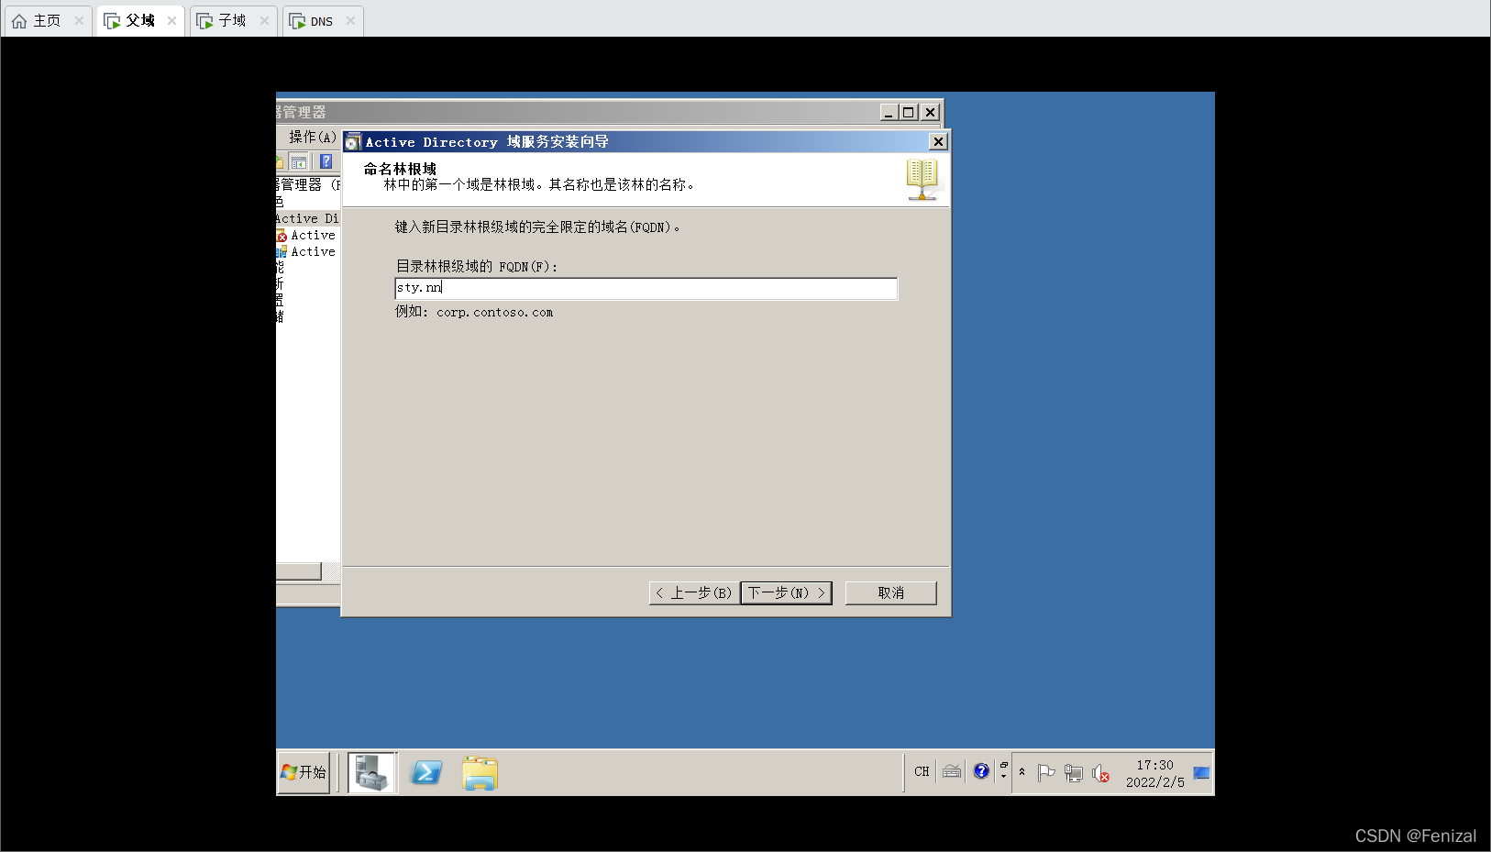The image size is (1491, 852).
Task: Select the Active Di... tree node
Action: pos(307,218)
